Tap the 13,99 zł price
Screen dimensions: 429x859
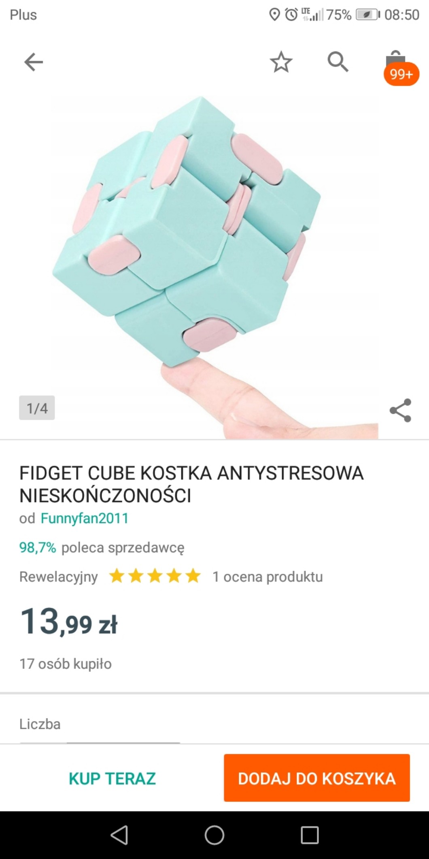tap(68, 621)
